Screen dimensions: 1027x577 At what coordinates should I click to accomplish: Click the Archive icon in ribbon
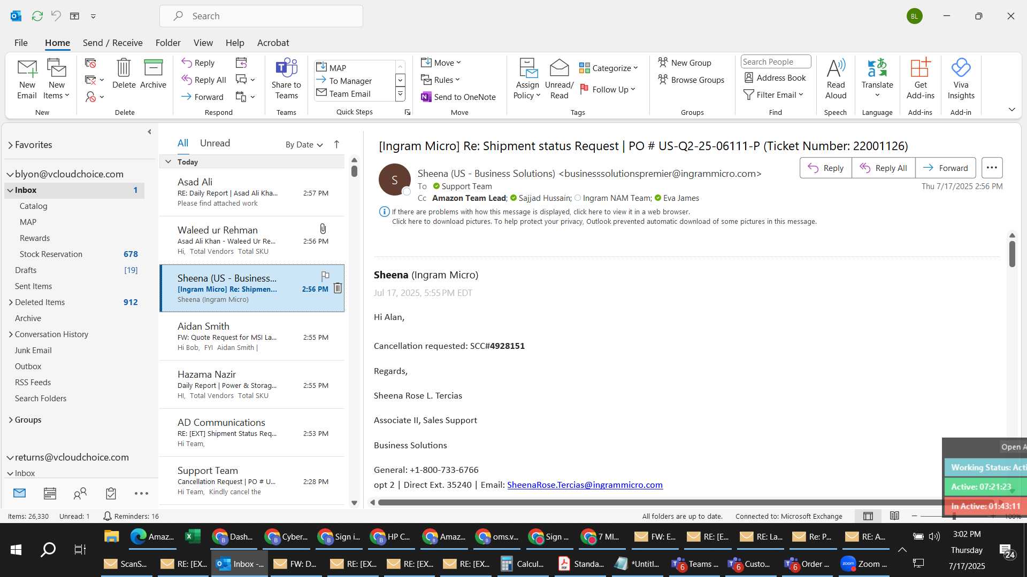click(153, 68)
